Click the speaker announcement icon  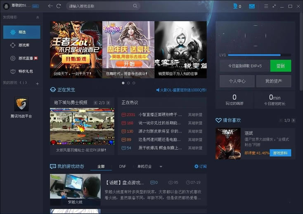pos(158,90)
